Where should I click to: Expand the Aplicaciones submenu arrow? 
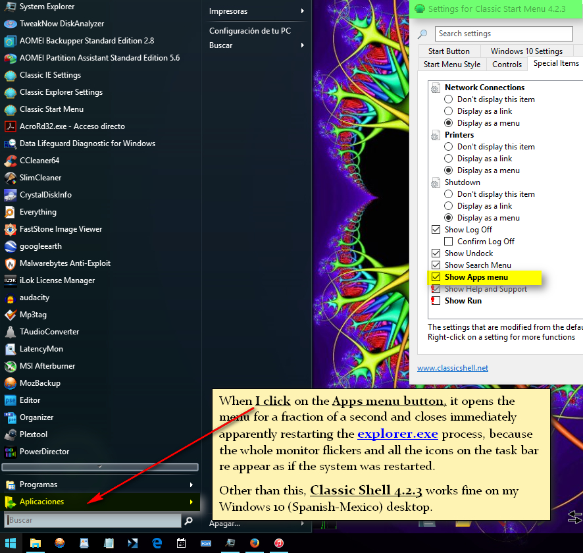tap(191, 502)
